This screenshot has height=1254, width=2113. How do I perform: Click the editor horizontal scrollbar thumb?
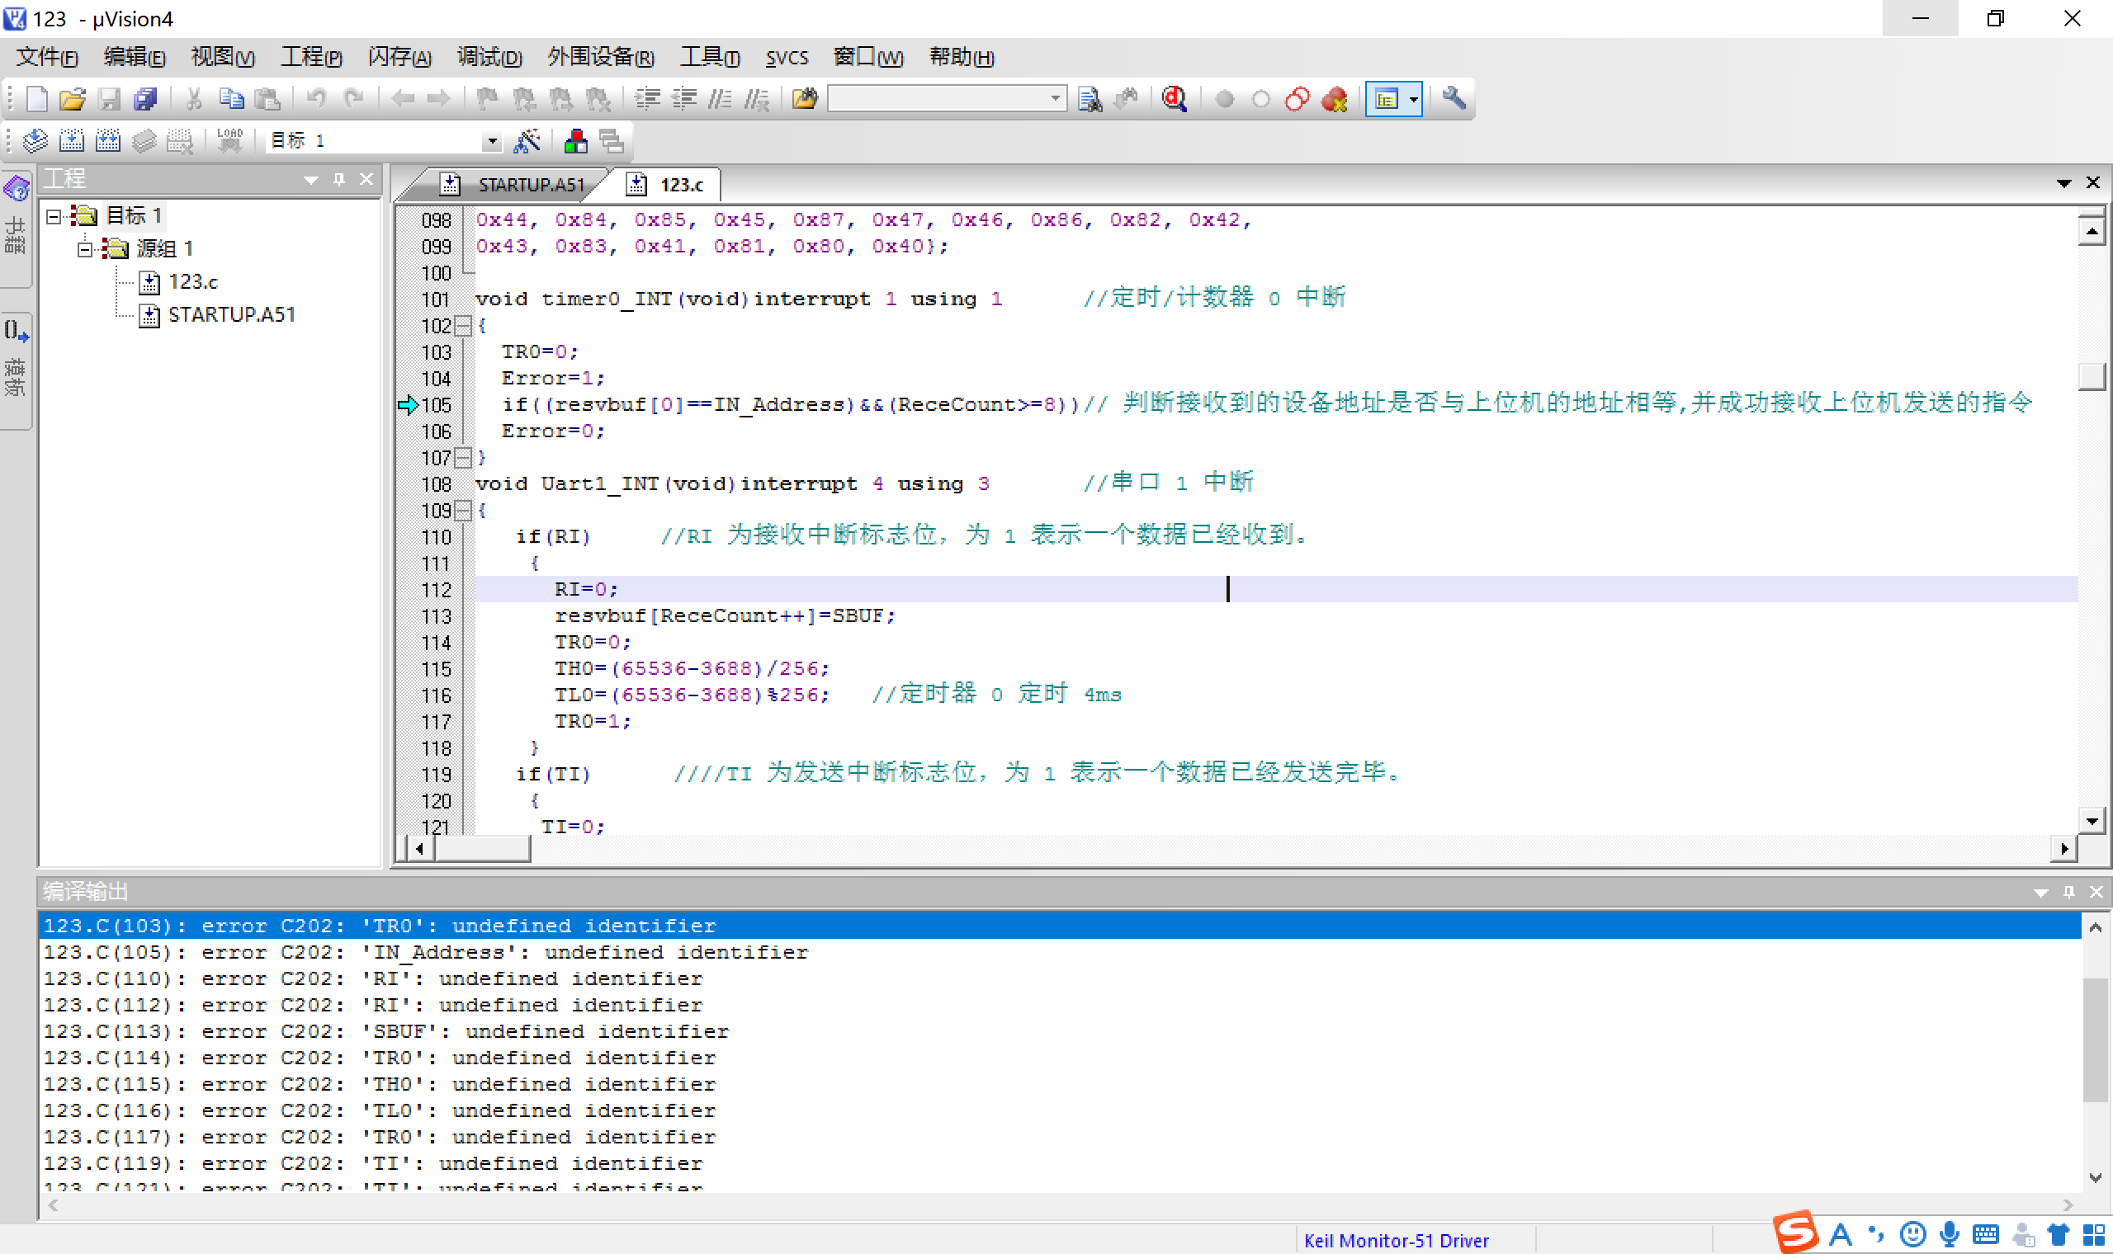[483, 848]
